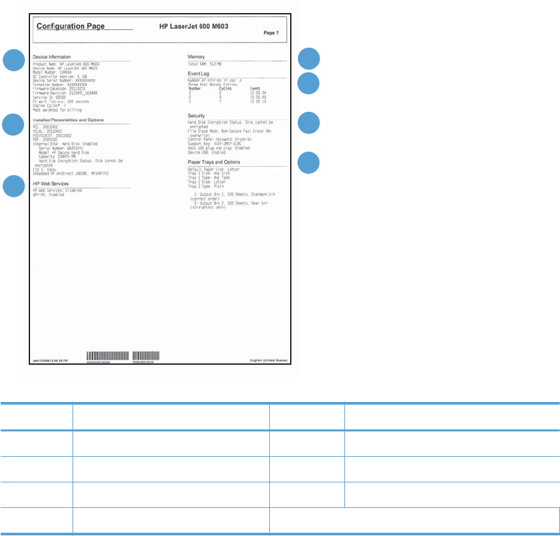Click the "PS Wait Time-out: 300 seconds" line
The height and width of the screenshot is (536, 560).
[x=61, y=101]
